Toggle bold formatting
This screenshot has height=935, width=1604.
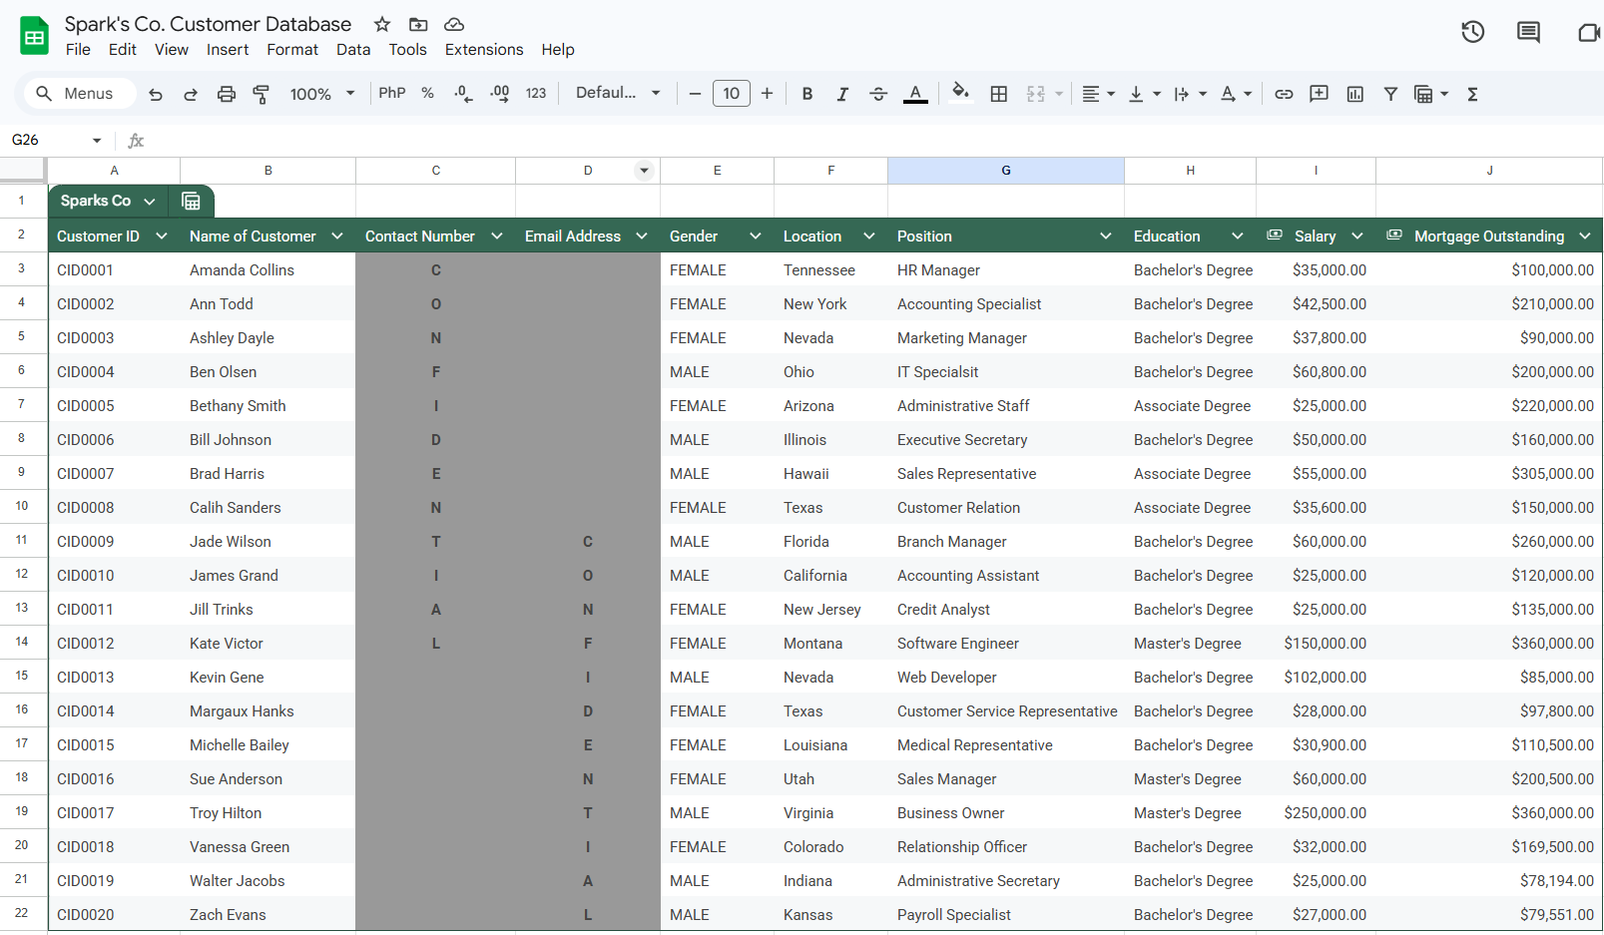[806, 94]
